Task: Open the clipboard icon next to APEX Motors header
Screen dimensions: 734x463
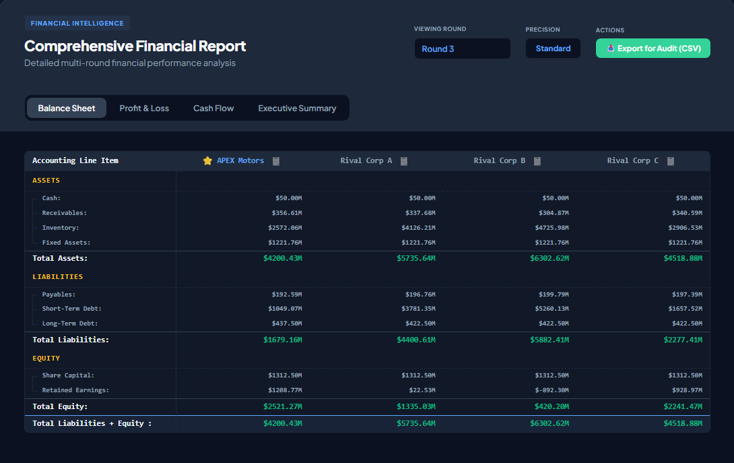Action: 275,160
